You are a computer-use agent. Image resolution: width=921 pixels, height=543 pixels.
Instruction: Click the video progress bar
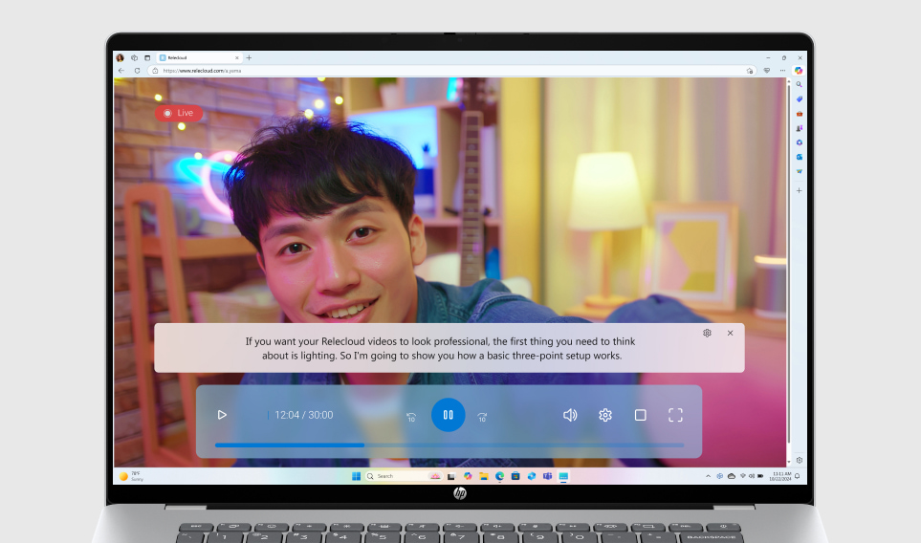pos(450,445)
